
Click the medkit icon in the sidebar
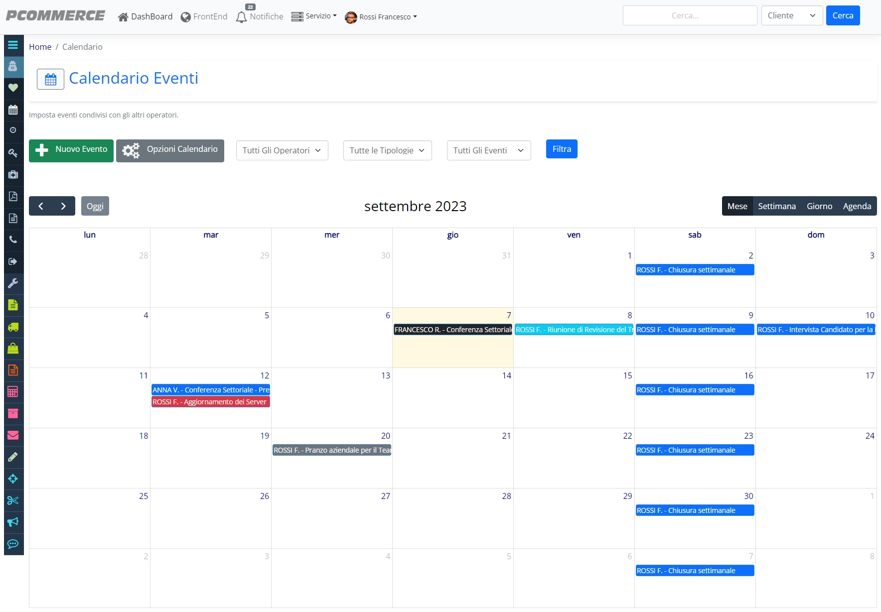(x=13, y=174)
